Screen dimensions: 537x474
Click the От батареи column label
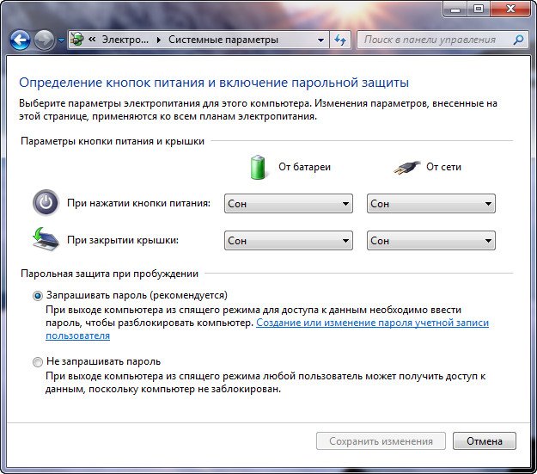[x=304, y=167]
